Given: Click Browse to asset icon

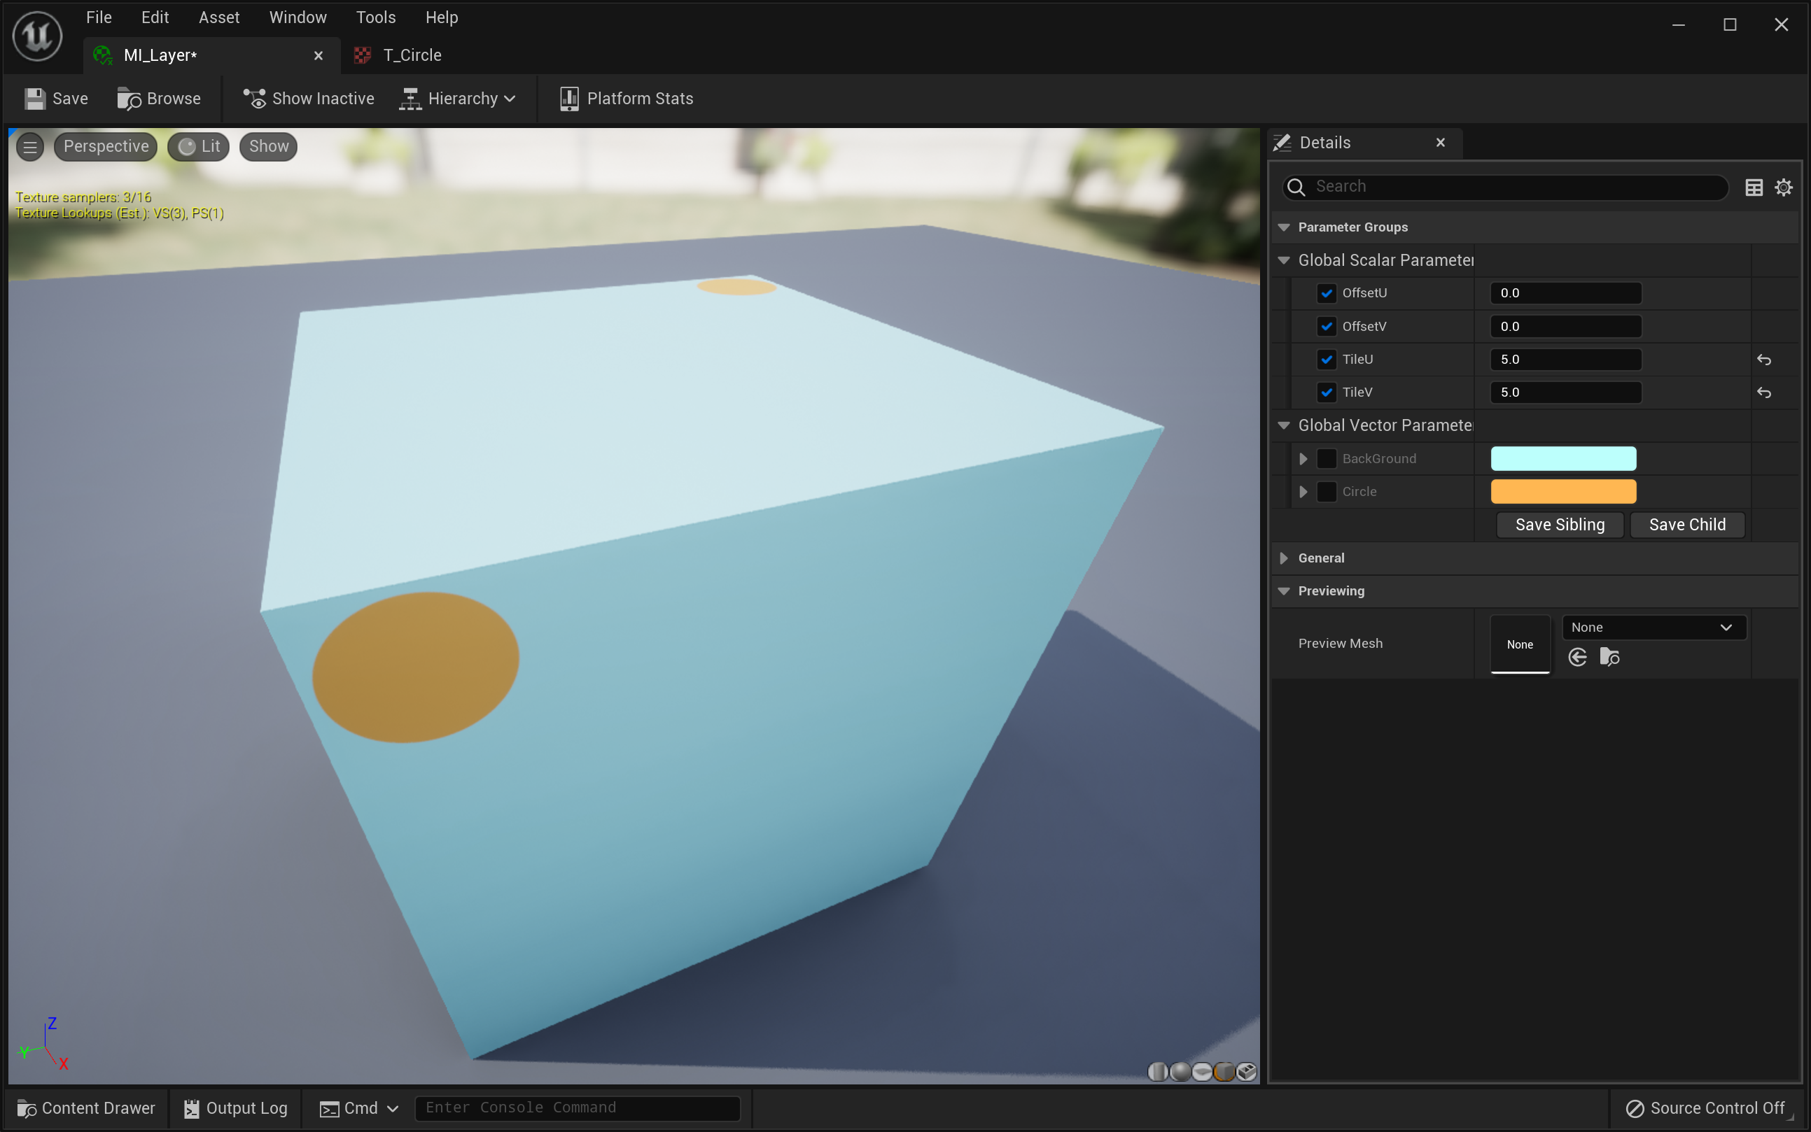Looking at the screenshot, I should [x=130, y=99].
